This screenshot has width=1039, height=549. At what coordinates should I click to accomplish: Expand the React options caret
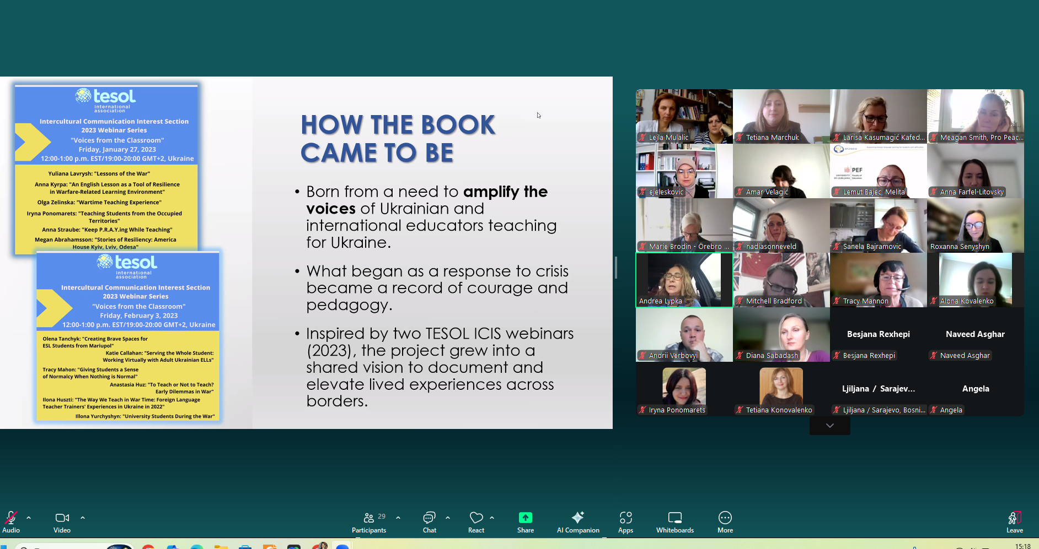click(492, 518)
